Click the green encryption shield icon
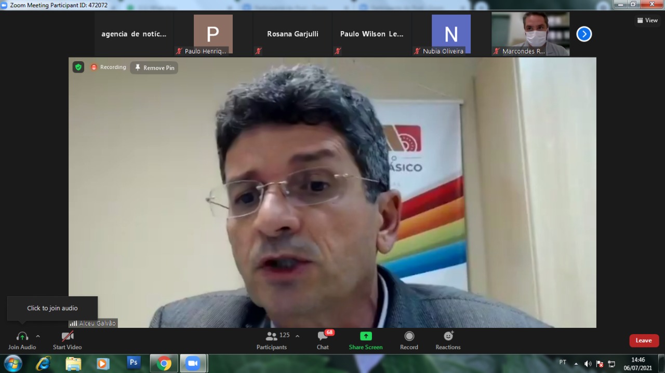This screenshot has width=665, height=373. (x=78, y=67)
